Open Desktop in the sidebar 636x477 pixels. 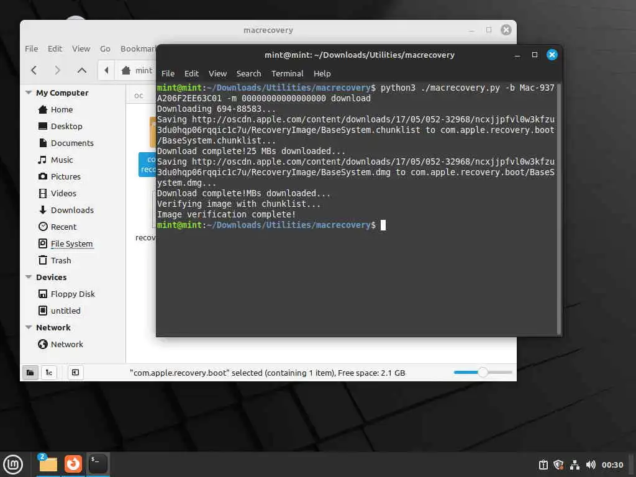(66, 126)
